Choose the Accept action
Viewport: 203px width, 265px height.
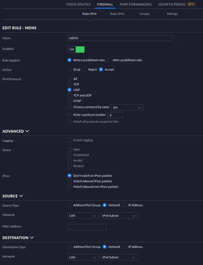click(101, 69)
